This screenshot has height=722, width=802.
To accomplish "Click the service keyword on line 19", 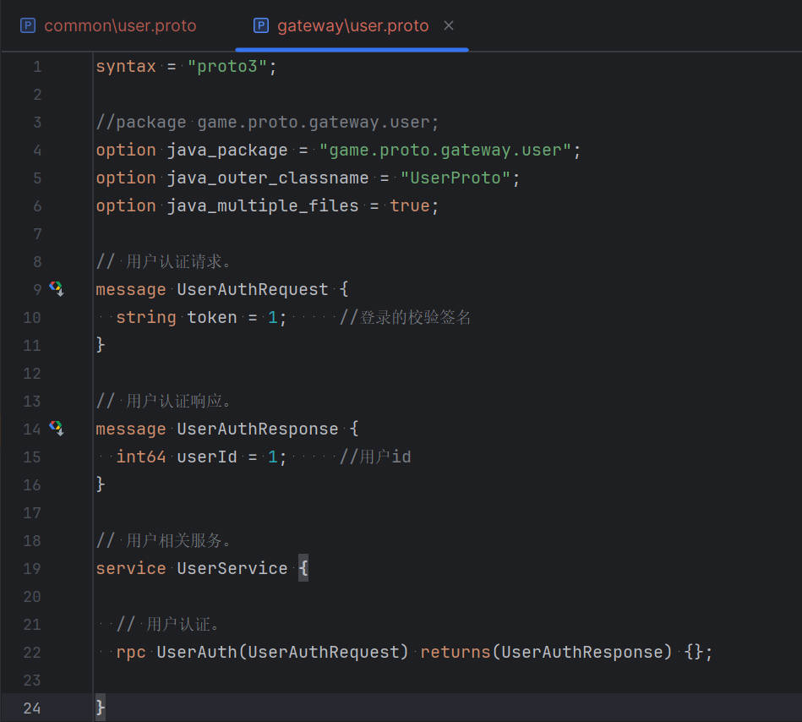I will click(131, 568).
